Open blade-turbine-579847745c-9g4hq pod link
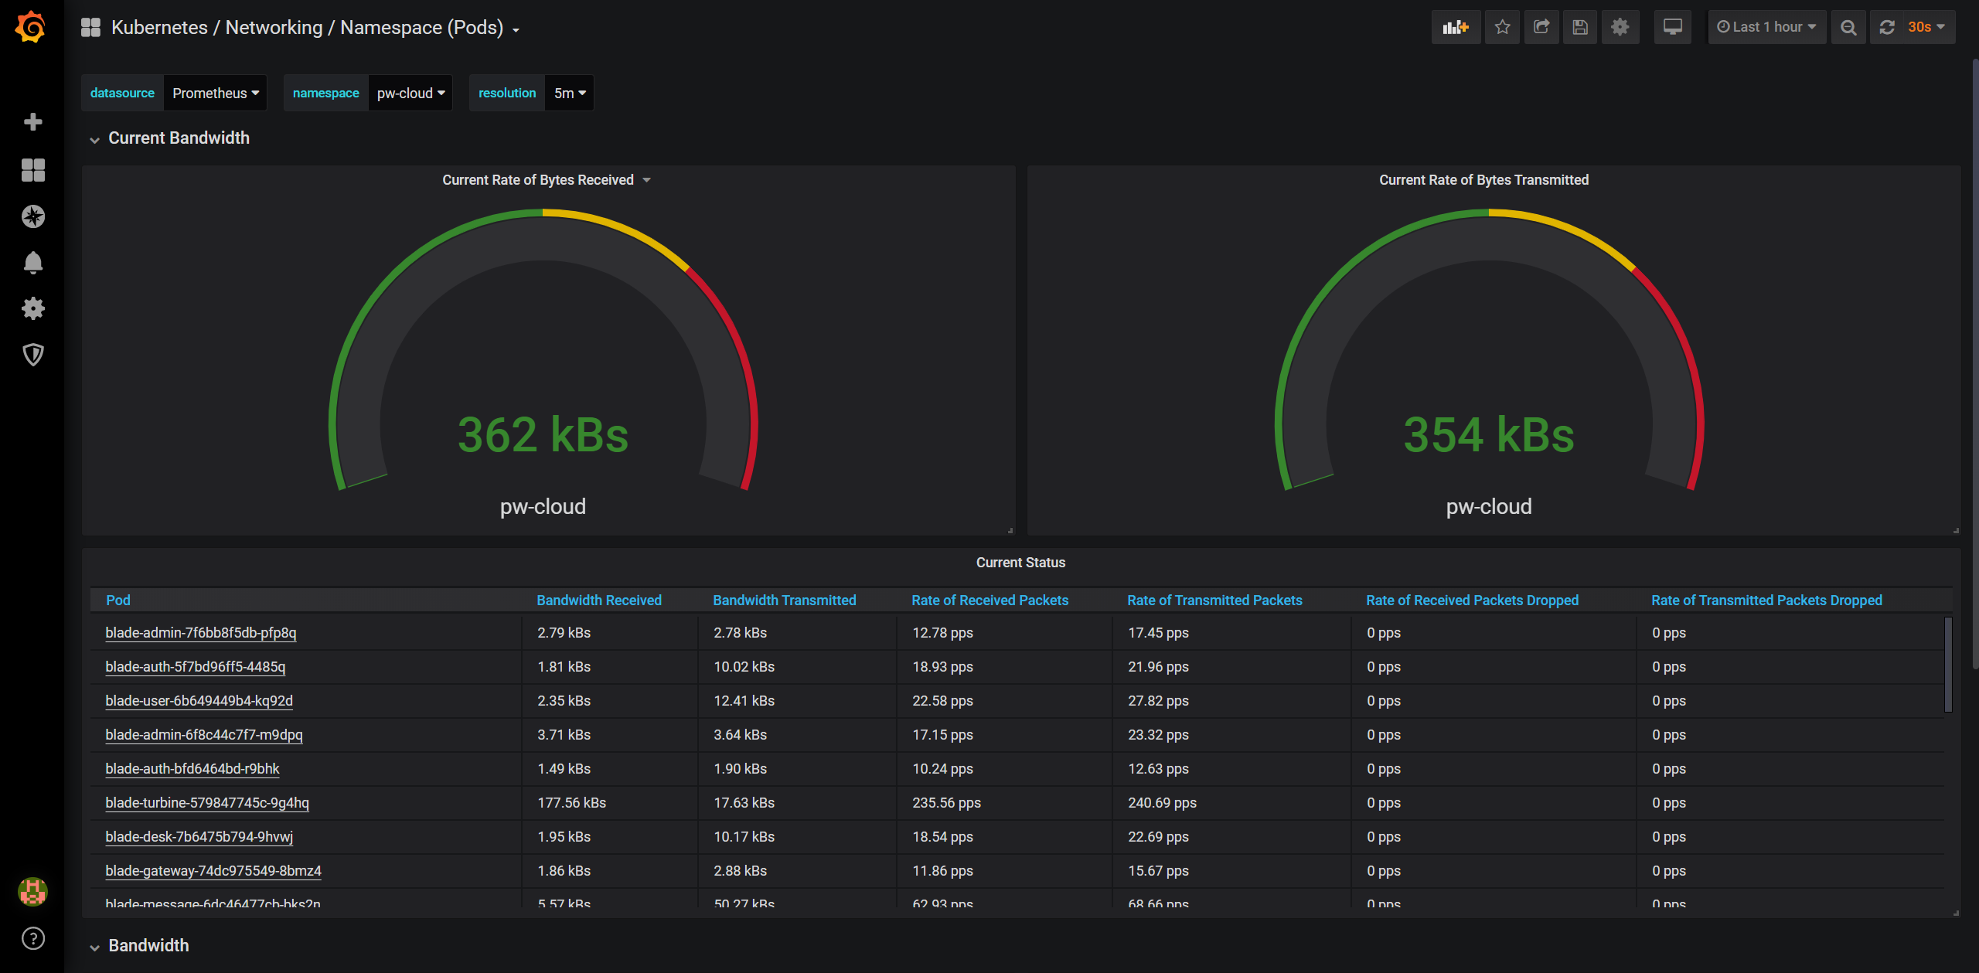 click(207, 803)
